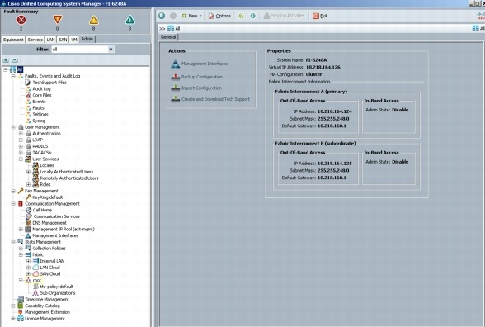Click the Management Extension tree icon
Screen dimensions: 485x327
(21, 312)
